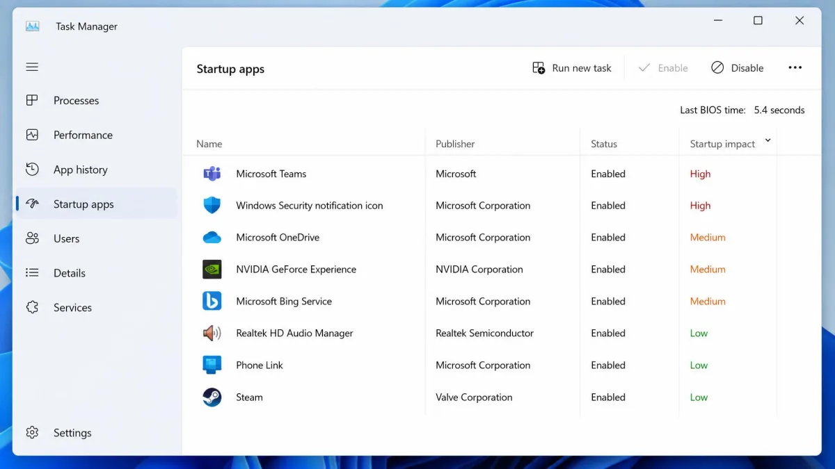Sort by Startup impact column header
Screen dimensions: 835x469
click(722, 144)
